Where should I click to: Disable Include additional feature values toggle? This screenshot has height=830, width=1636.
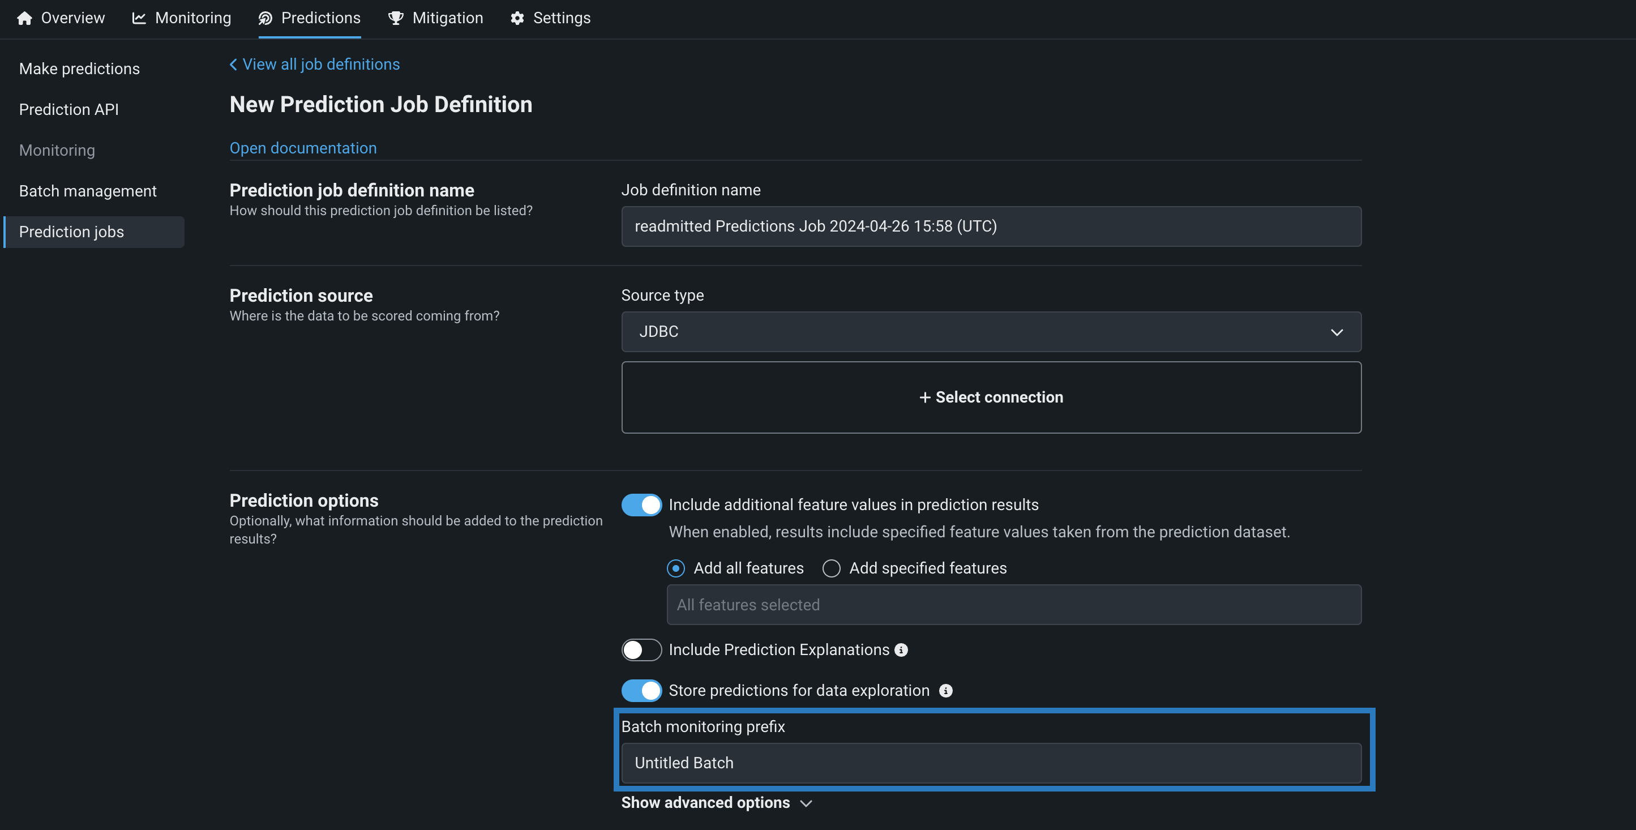click(641, 505)
